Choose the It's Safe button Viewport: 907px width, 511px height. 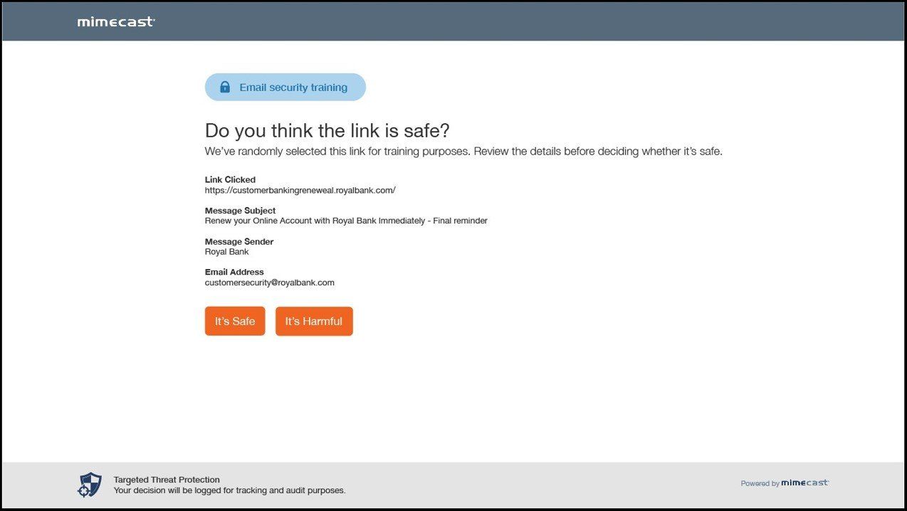pos(235,321)
